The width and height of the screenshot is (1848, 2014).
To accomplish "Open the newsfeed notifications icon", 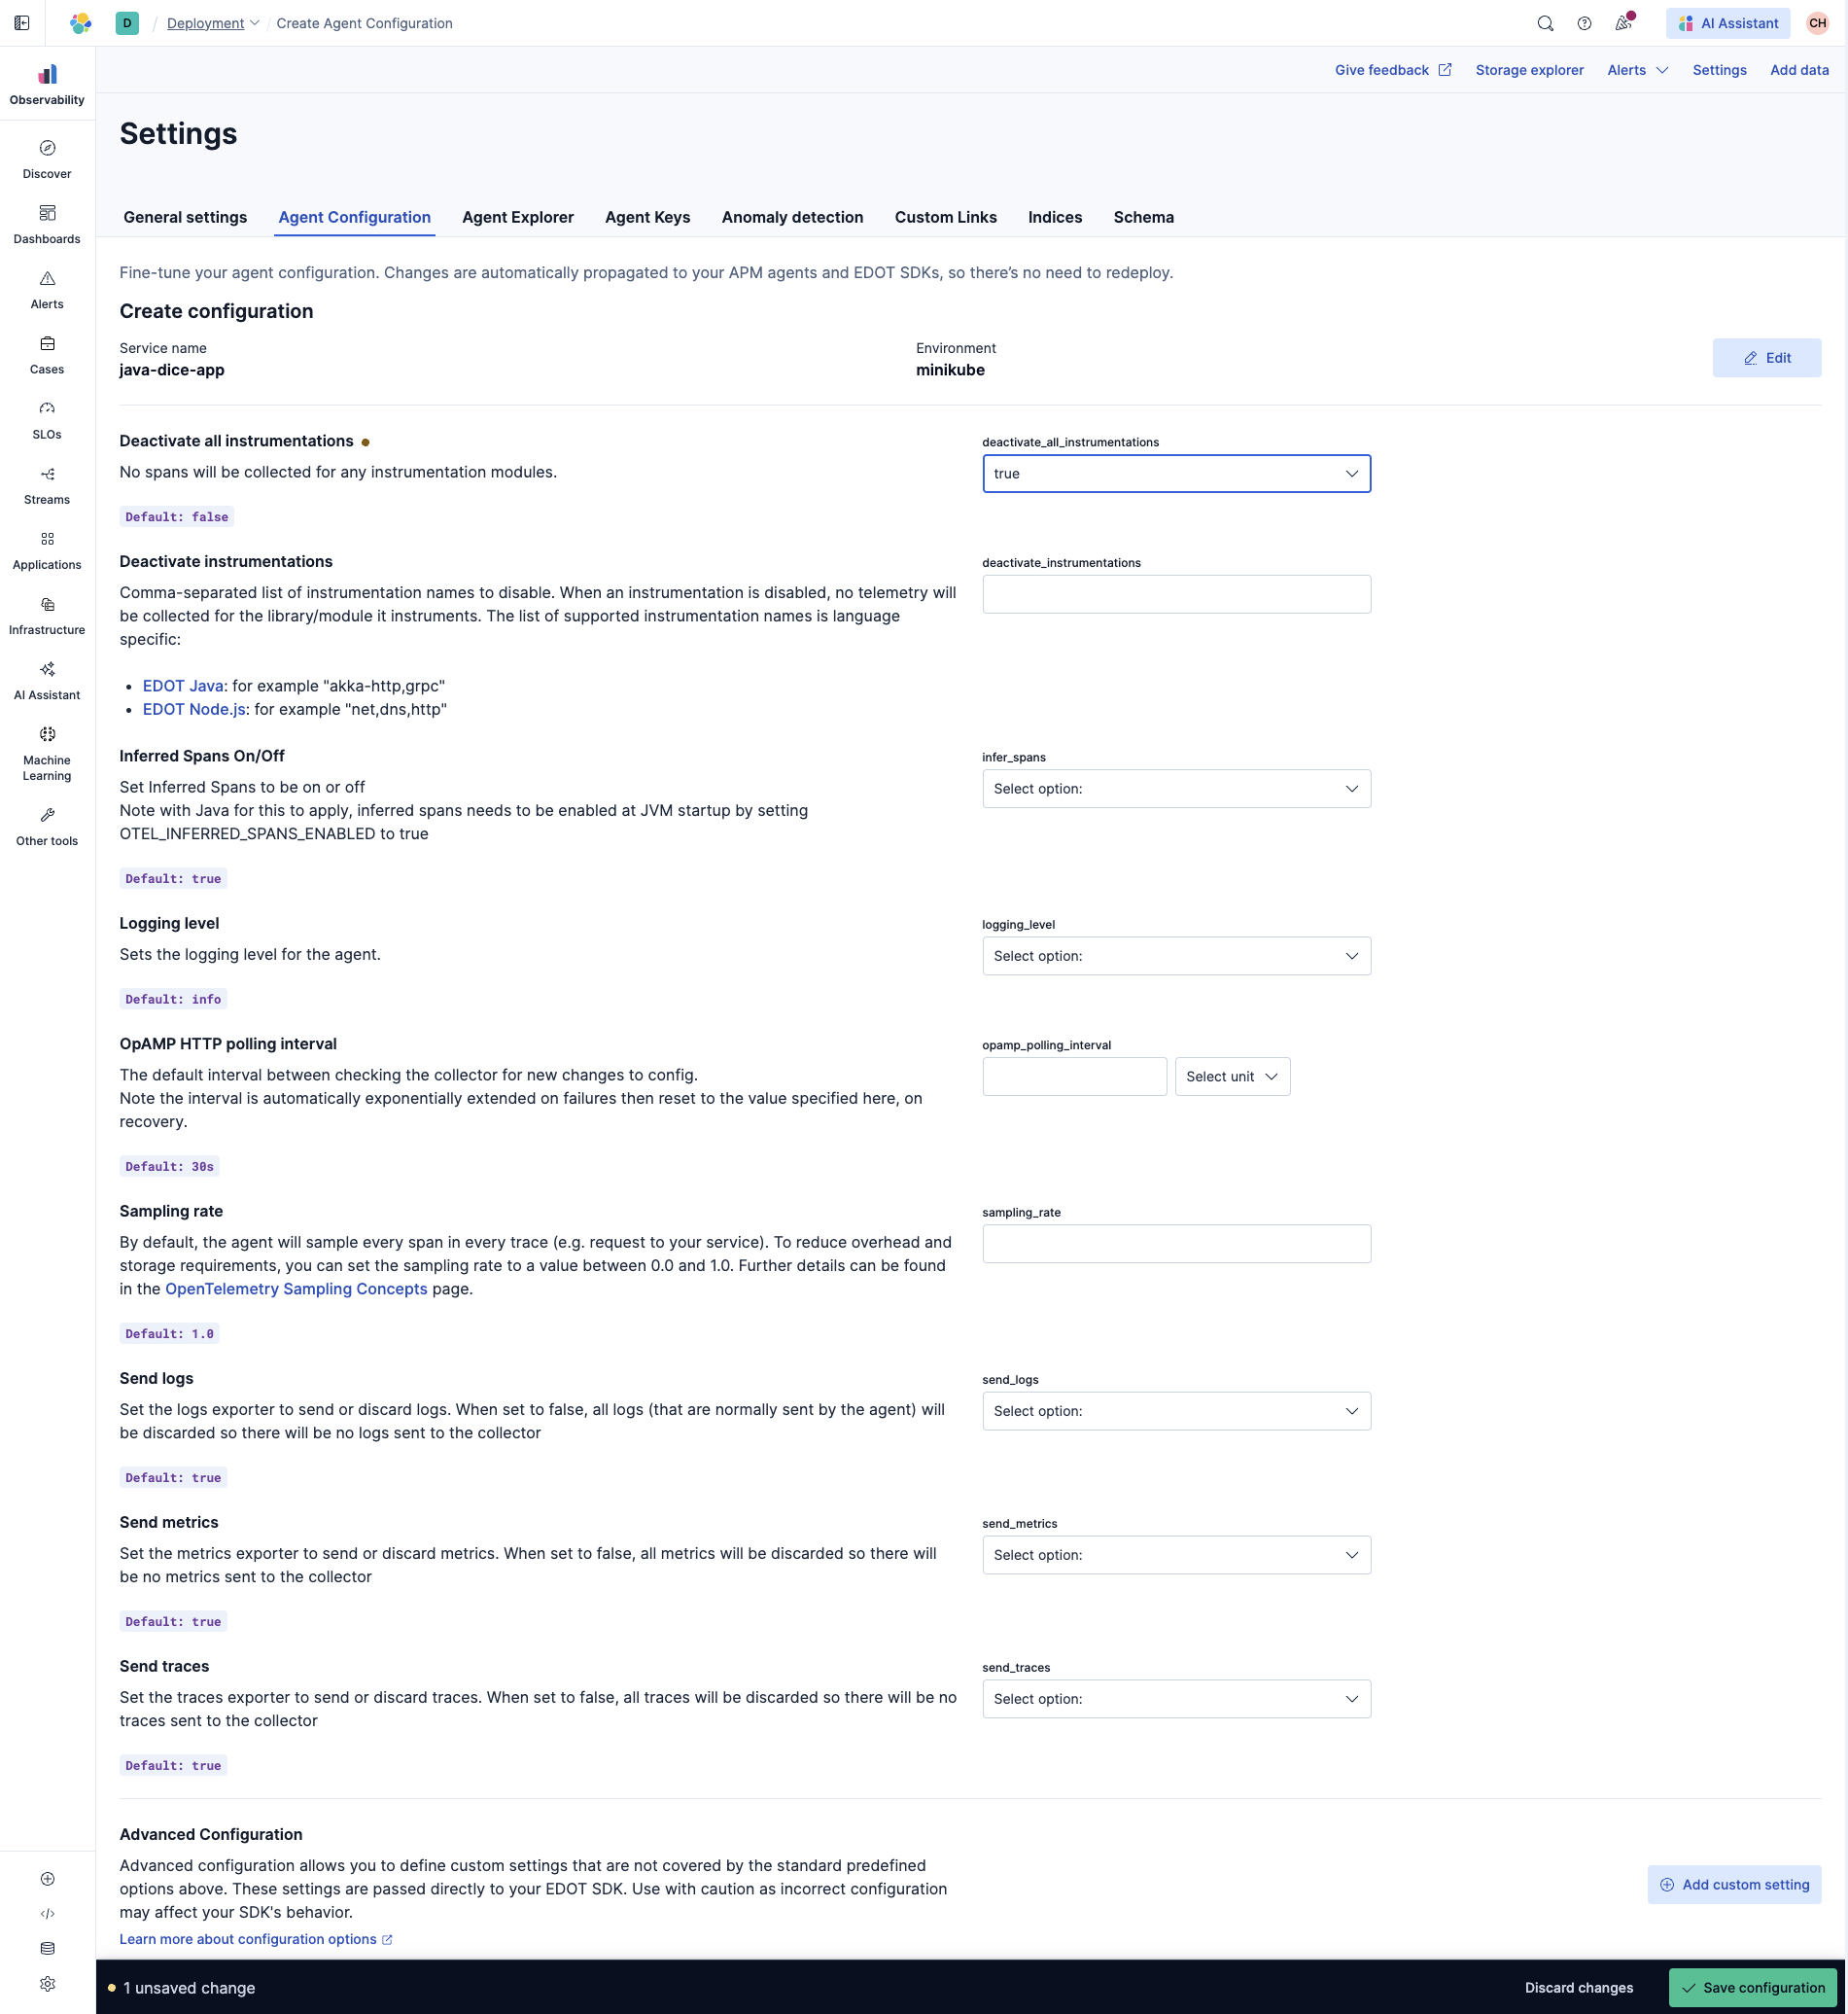I will point(1623,23).
